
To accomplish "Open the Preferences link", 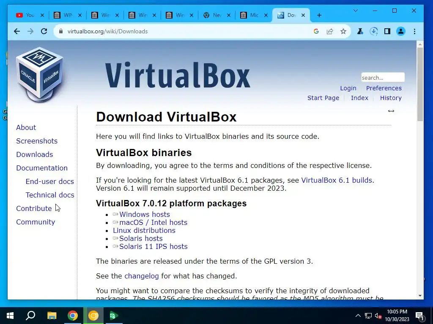I will [x=384, y=88].
